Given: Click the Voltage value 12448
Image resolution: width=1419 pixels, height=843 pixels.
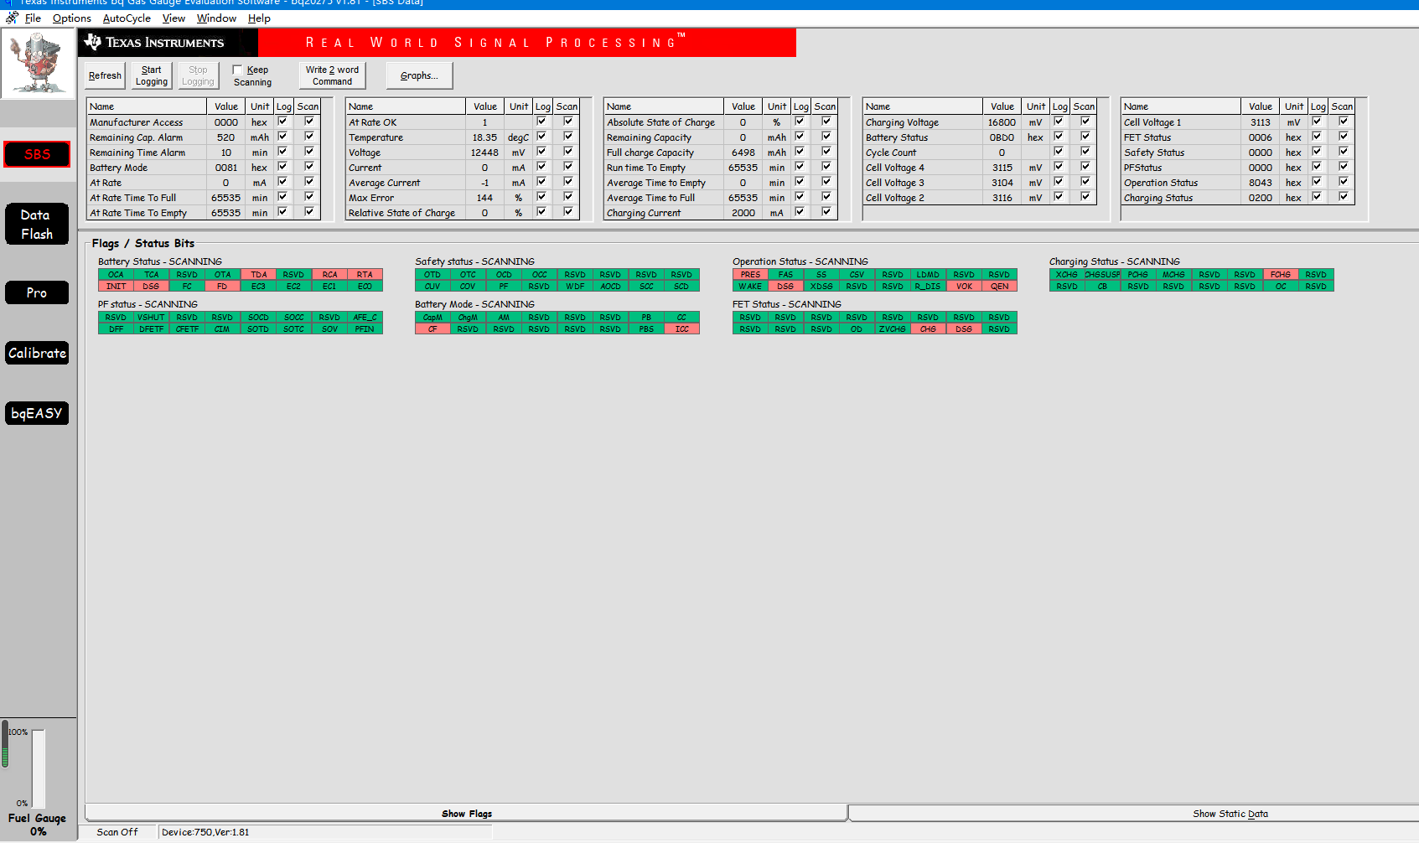Looking at the screenshot, I should tap(484, 153).
